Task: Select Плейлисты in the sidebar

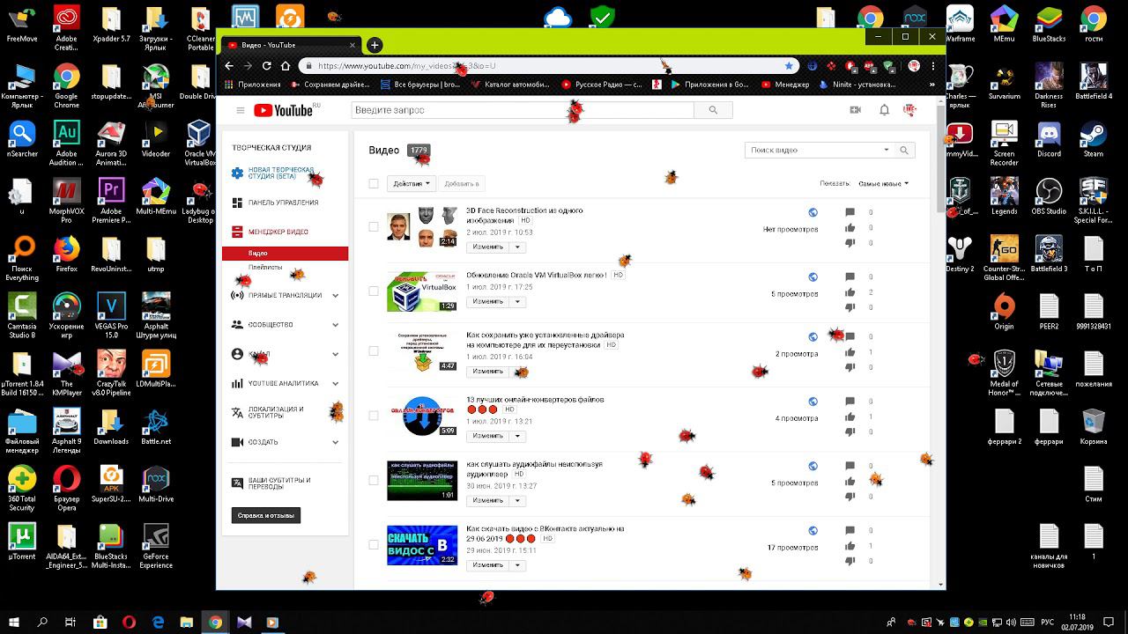Action: tap(265, 268)
